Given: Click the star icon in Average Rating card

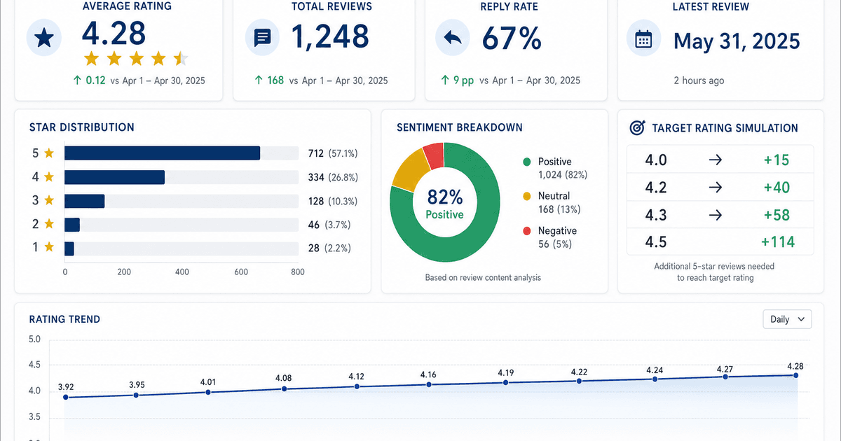Looking at the screenshot, I should [x=44, y=38].
